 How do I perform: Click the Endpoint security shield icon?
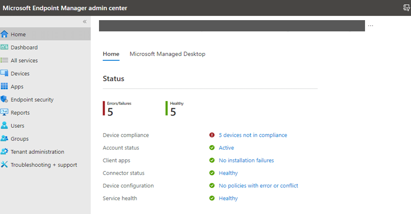[x=5, y=99]
